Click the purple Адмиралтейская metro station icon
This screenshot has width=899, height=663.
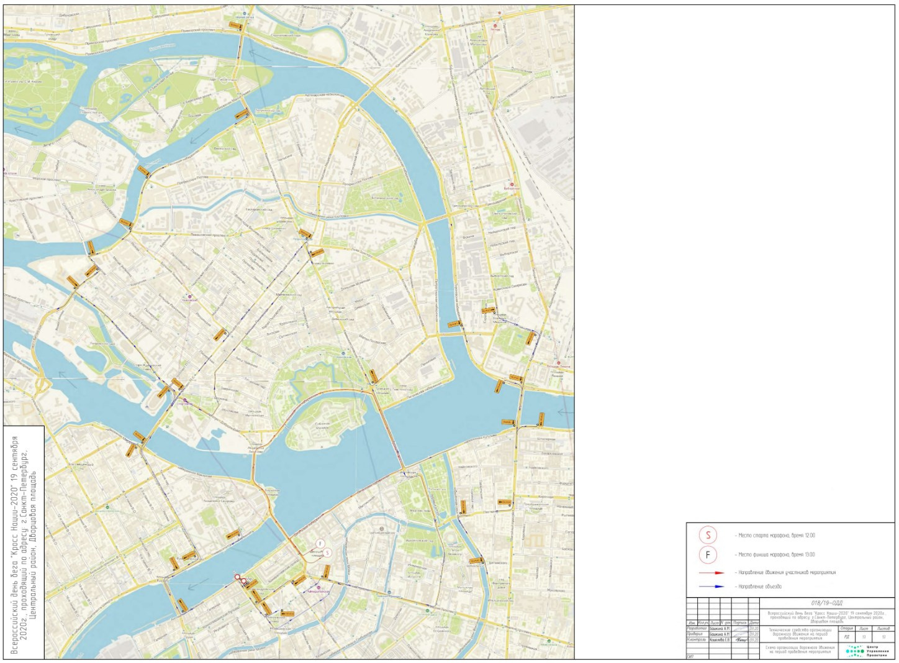pos(320,587)
